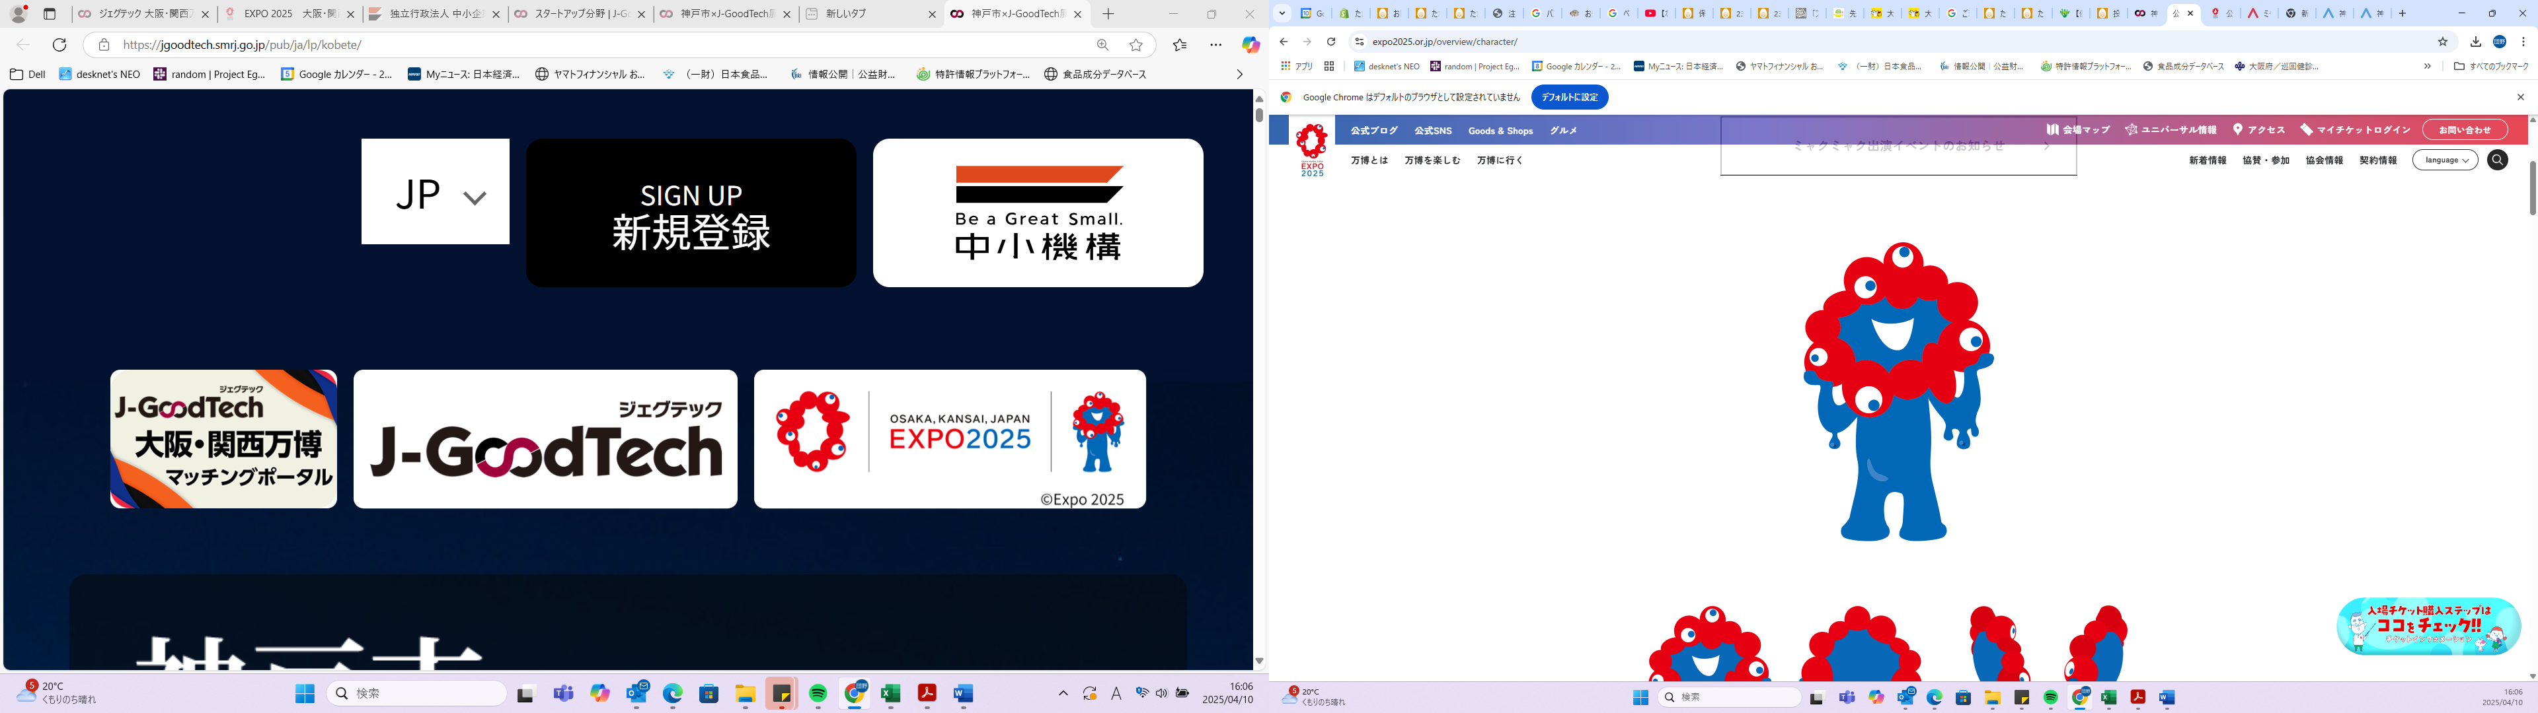Open Chrome downloads icon
This screenshot has height=713, width=2538.
pos(2476,42)
